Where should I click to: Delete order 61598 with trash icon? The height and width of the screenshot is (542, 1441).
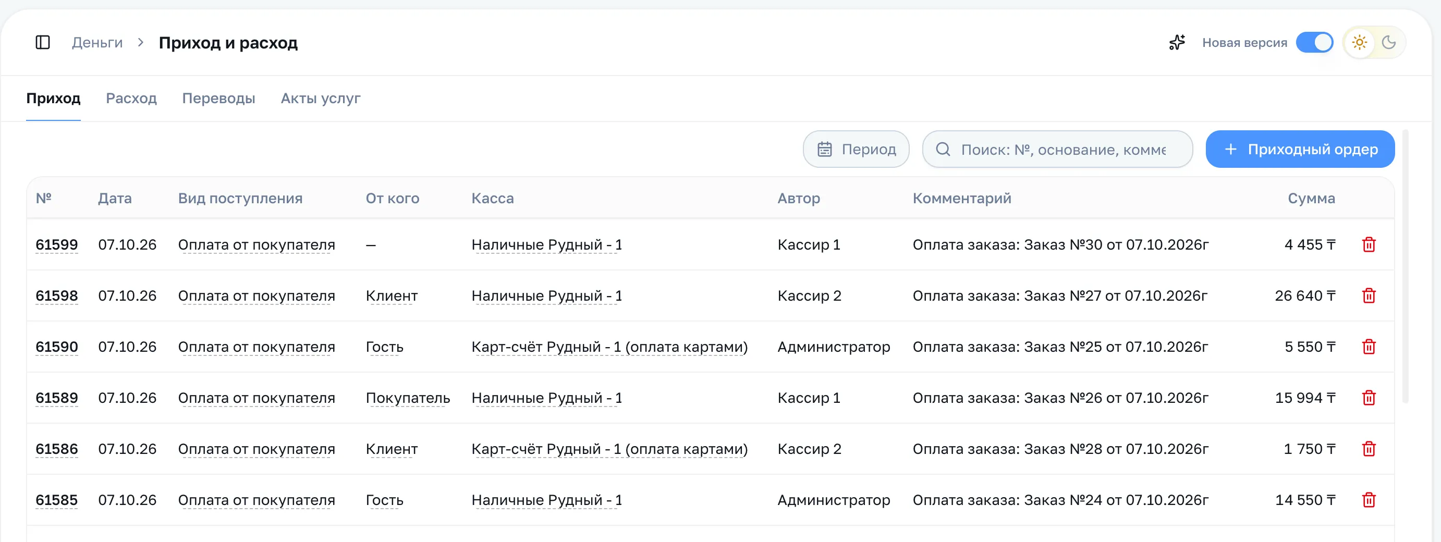tap(1369, 295)
